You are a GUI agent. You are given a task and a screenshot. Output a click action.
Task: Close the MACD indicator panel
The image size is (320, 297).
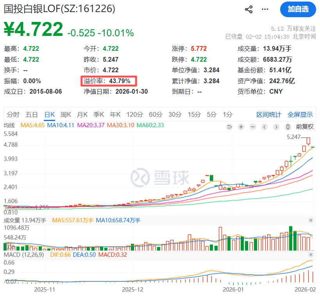pos(311,254)
